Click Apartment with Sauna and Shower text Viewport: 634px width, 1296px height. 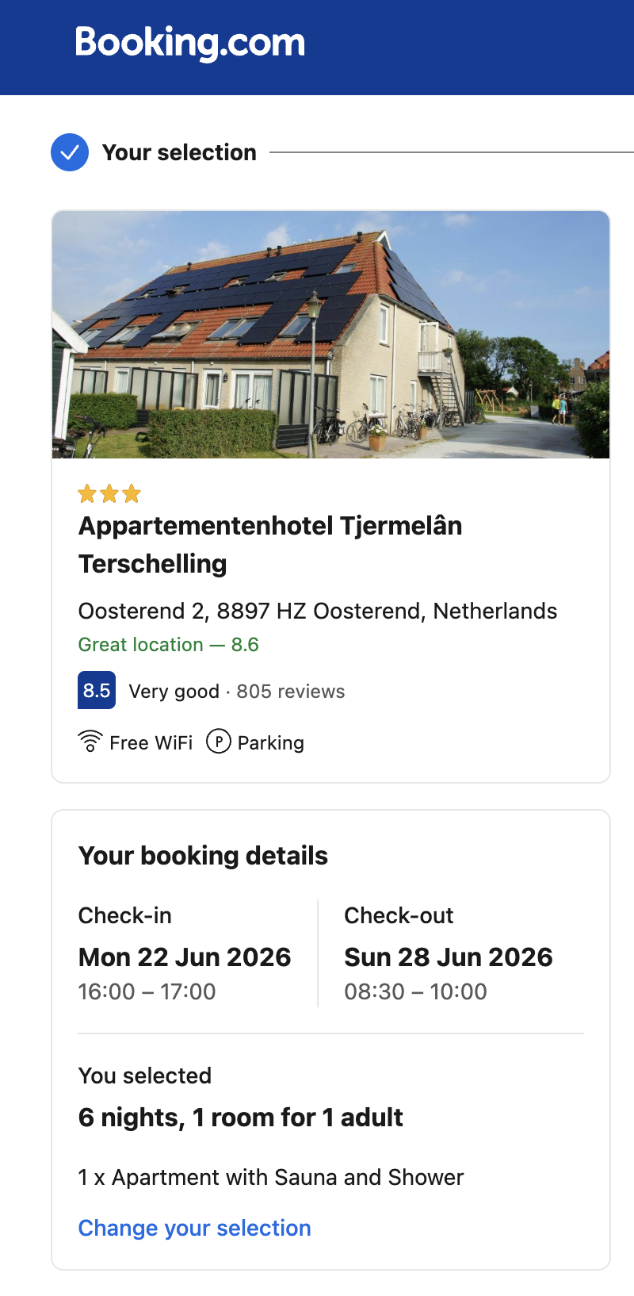[x=271, y=1177]
